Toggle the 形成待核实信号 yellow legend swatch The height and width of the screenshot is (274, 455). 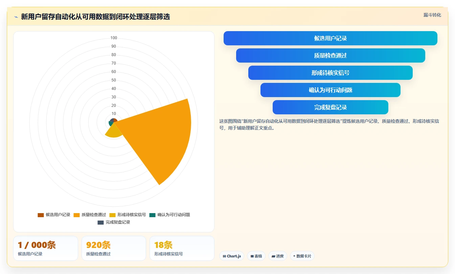coord(112,215)
